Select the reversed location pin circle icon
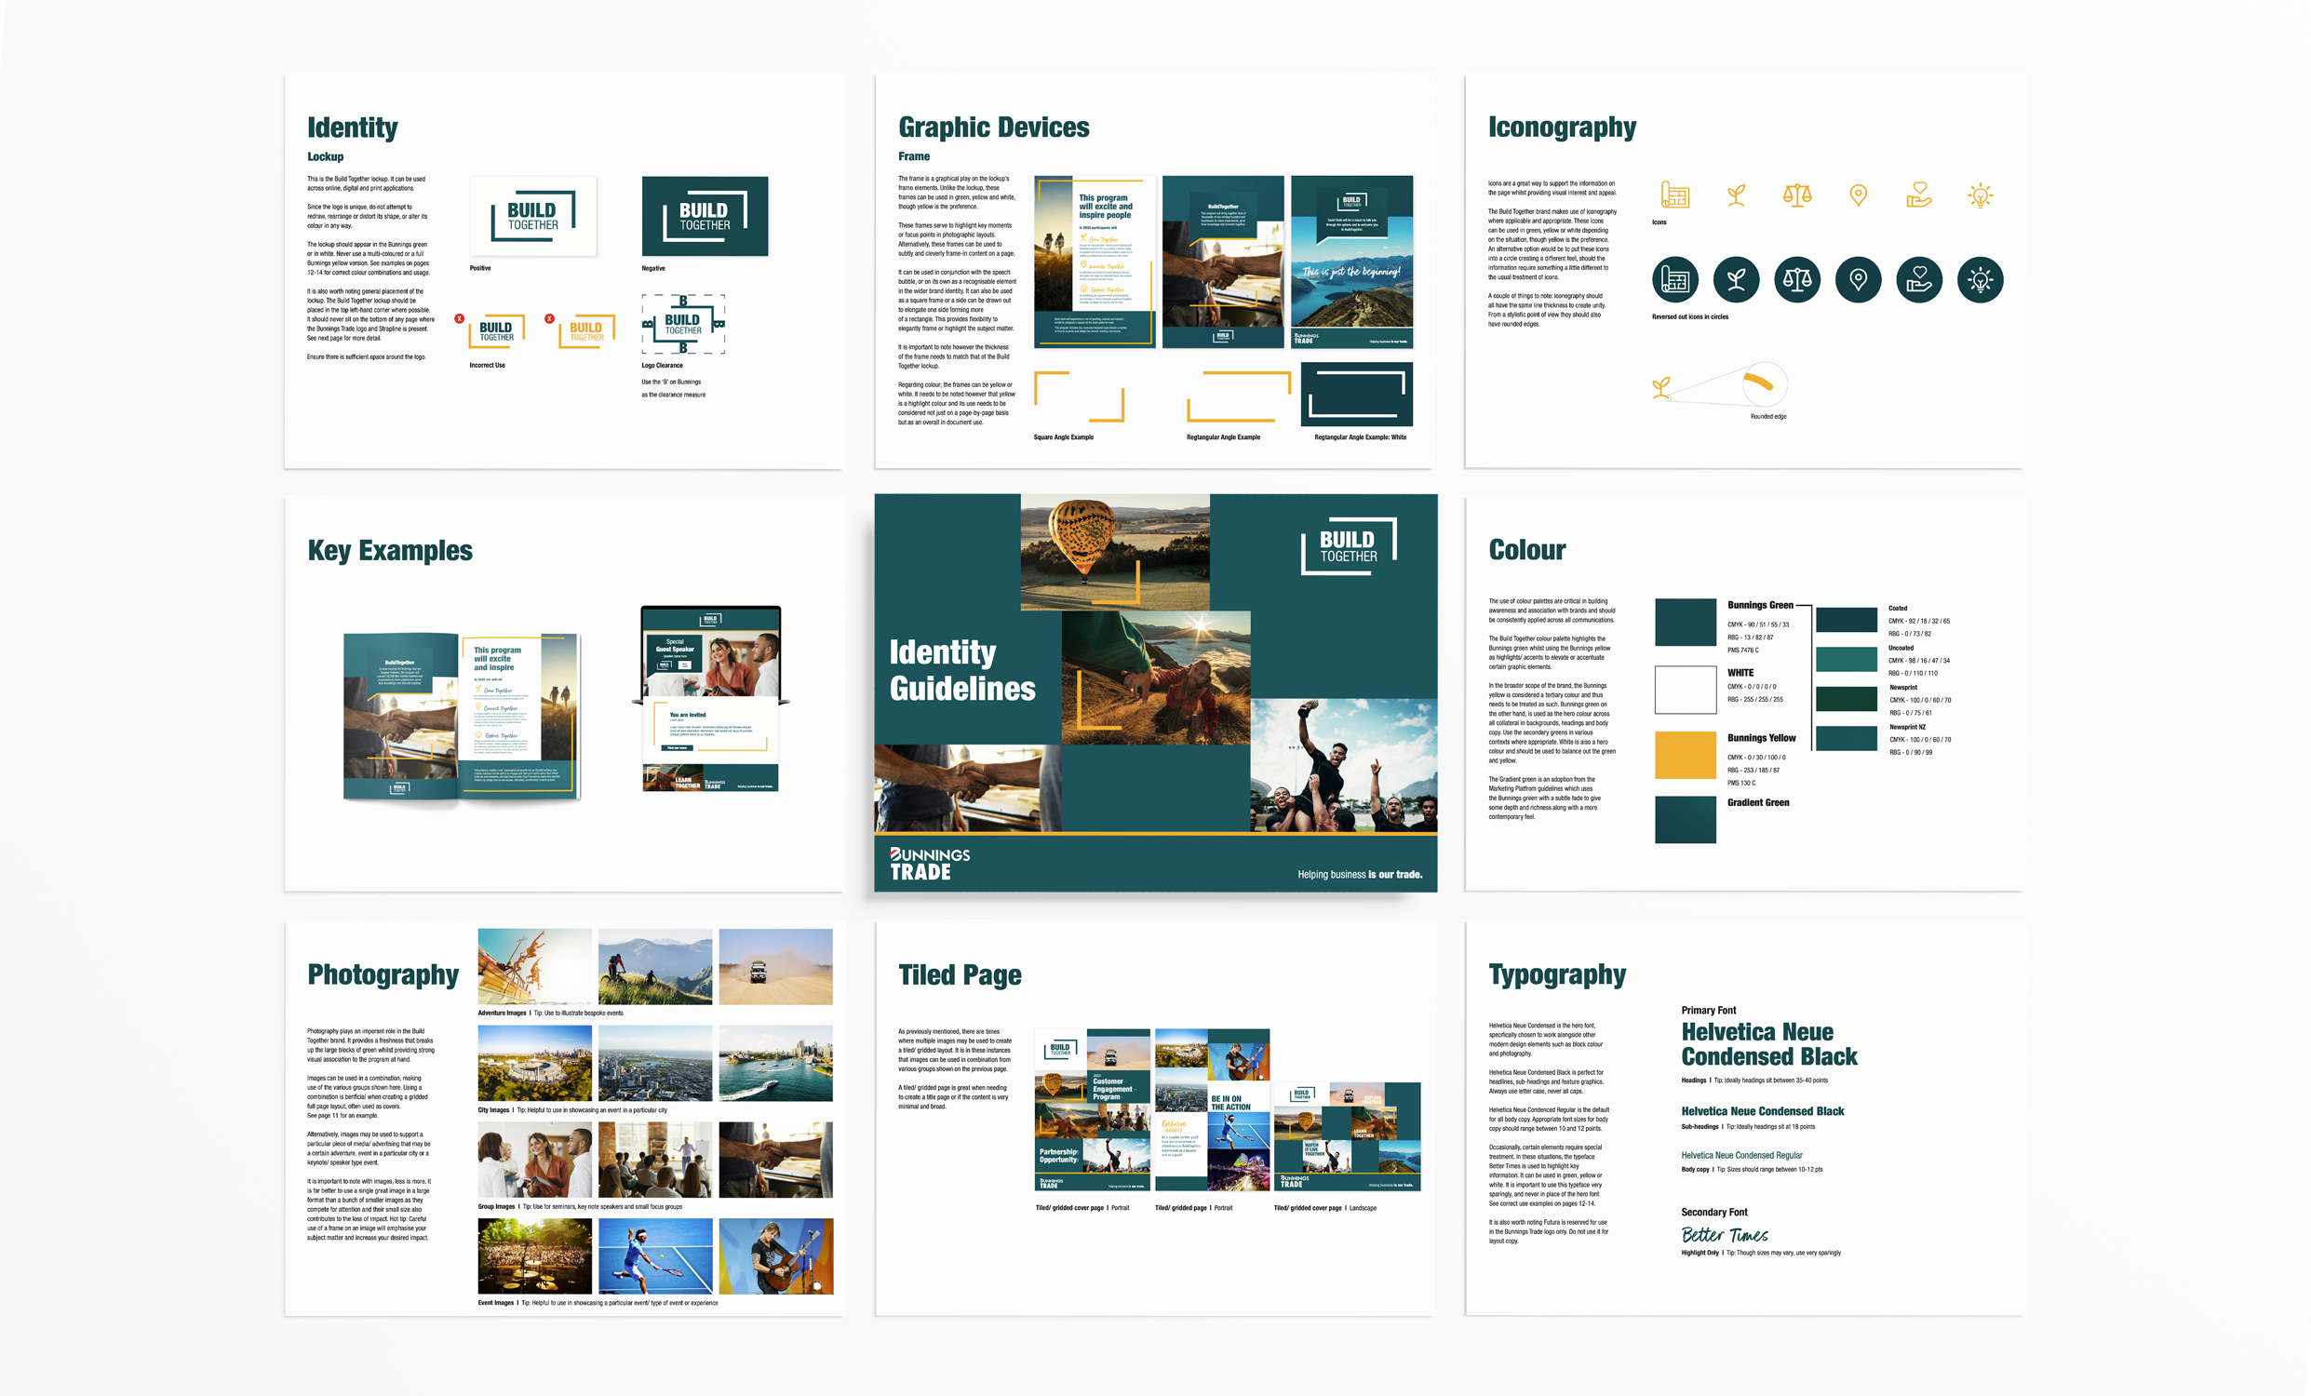This screenshot has height=1396, width=2311. (x=1857, y=278)
